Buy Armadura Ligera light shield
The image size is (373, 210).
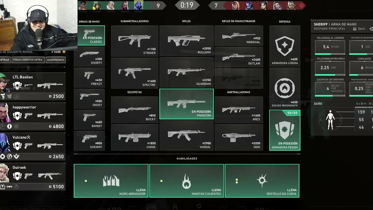pyautogui.click(x=285, y=46)
